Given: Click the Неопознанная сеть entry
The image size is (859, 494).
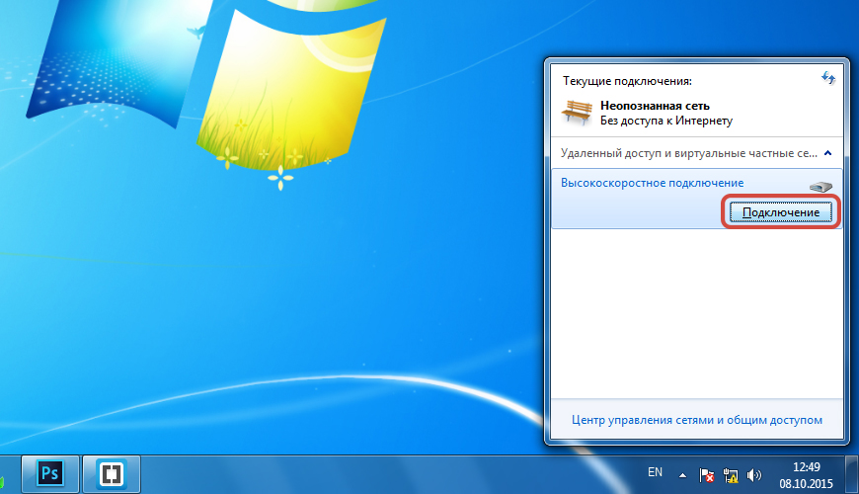Looking at the screenshot, I should pyautogui.click(x=655, y=106).
